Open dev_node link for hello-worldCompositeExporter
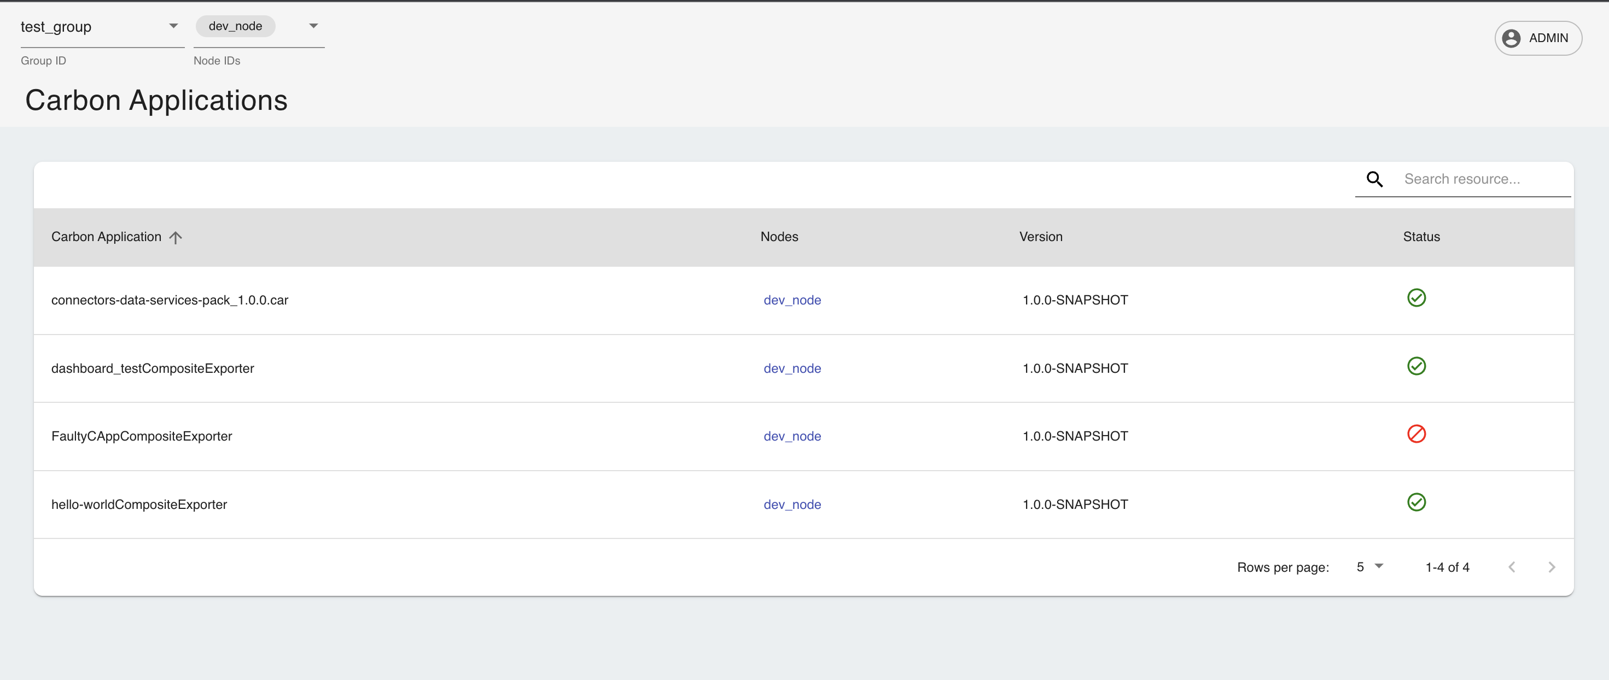The image size is (1609, 680). (x=792, y=504)
